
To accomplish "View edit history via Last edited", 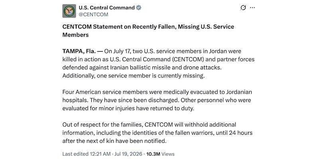I will tap(75, 154).
